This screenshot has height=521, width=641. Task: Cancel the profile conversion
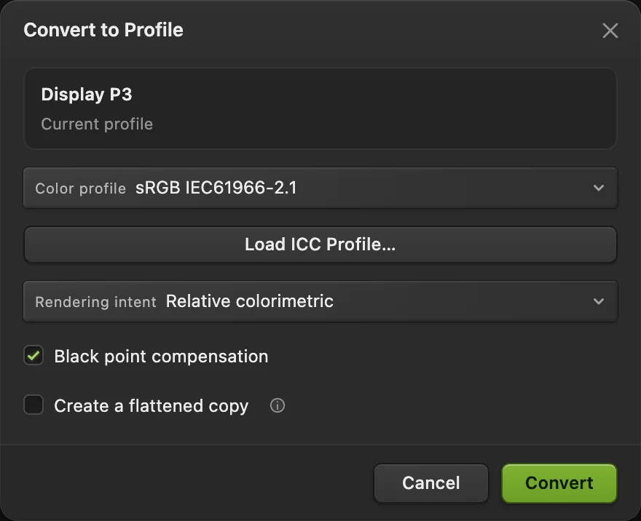pos(431,482)
